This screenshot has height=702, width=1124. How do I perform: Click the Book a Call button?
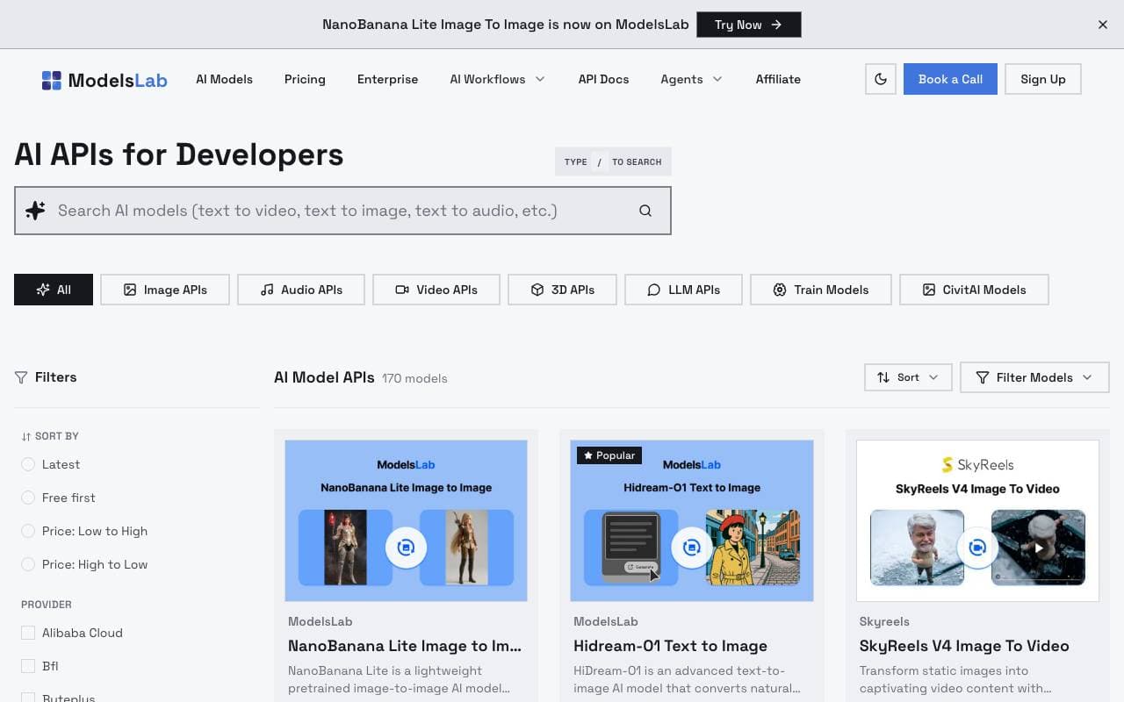click(x=950, y=79)
